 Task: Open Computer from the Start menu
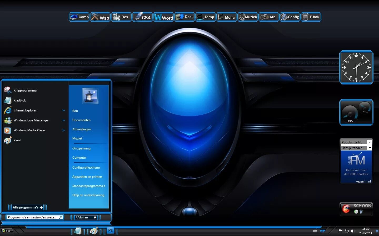pos(79,158)
